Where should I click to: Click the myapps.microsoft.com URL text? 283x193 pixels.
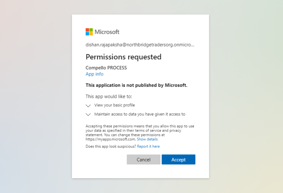click(110, 139)
